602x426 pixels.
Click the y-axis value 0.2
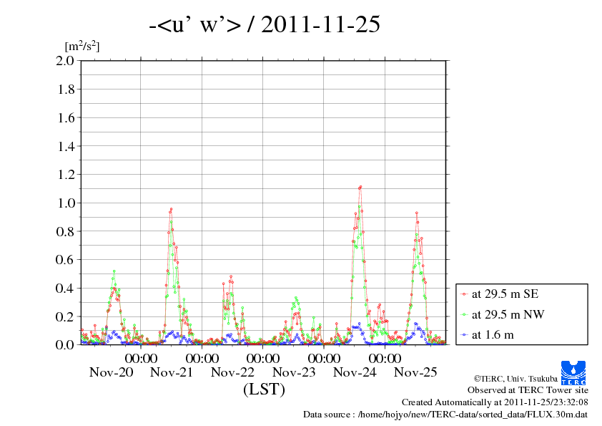[65, 316]
